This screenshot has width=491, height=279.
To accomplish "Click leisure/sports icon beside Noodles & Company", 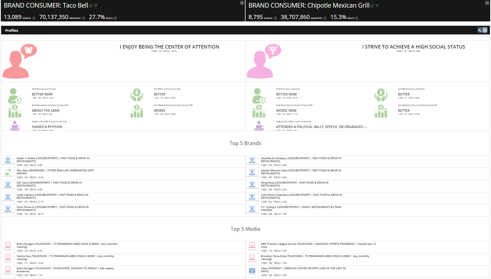I will (252, 160).
